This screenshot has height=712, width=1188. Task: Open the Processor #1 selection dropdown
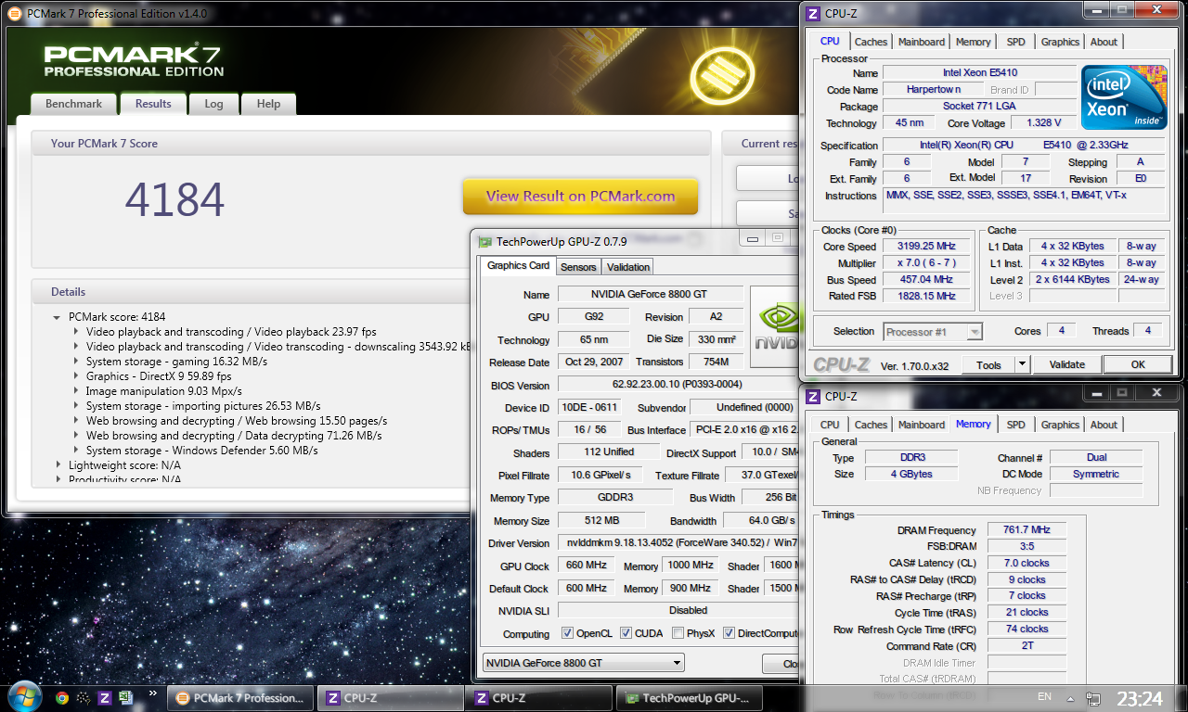point(933,331)
